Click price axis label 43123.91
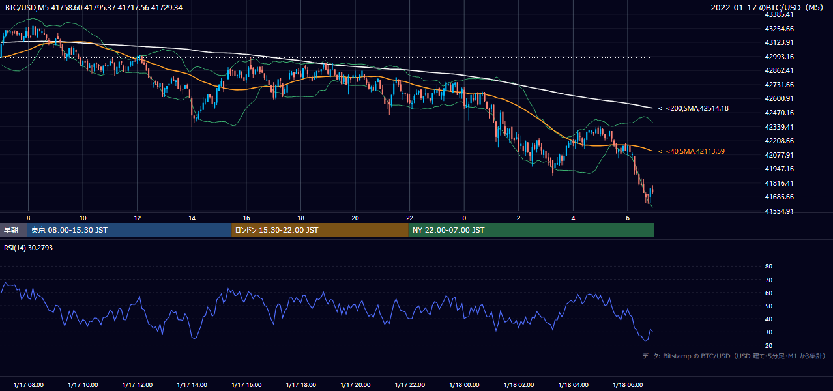 click(x=780, y=42)
